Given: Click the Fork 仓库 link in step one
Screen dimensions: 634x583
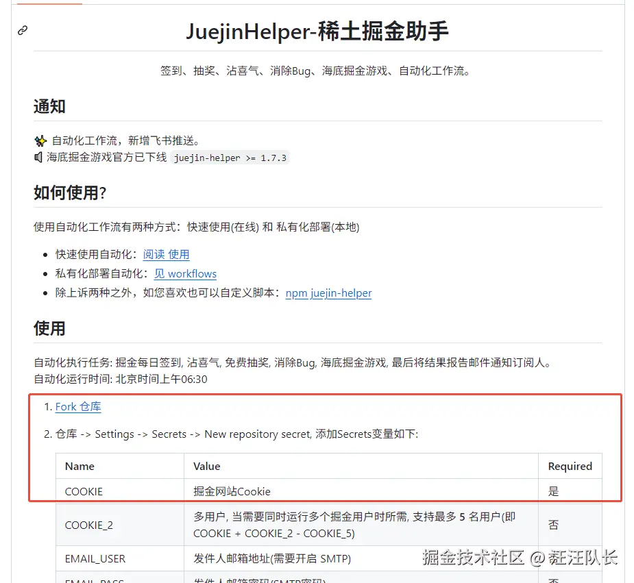Looking at the screenshot, I should click(78, 406).
